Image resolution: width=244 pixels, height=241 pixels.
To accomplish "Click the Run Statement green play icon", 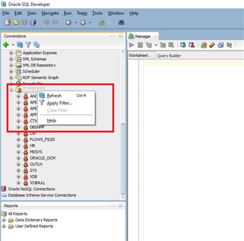I will point(132,45).
